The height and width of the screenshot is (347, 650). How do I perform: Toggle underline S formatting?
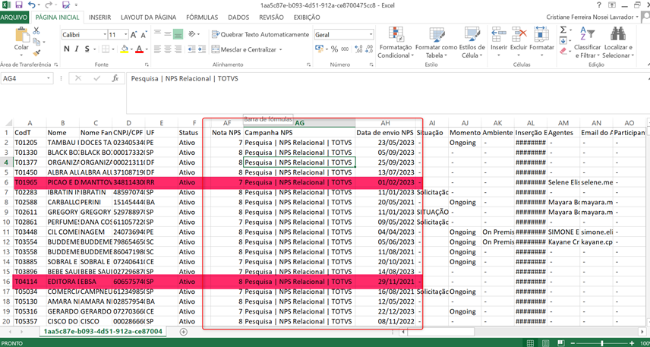tap(87, 49)
